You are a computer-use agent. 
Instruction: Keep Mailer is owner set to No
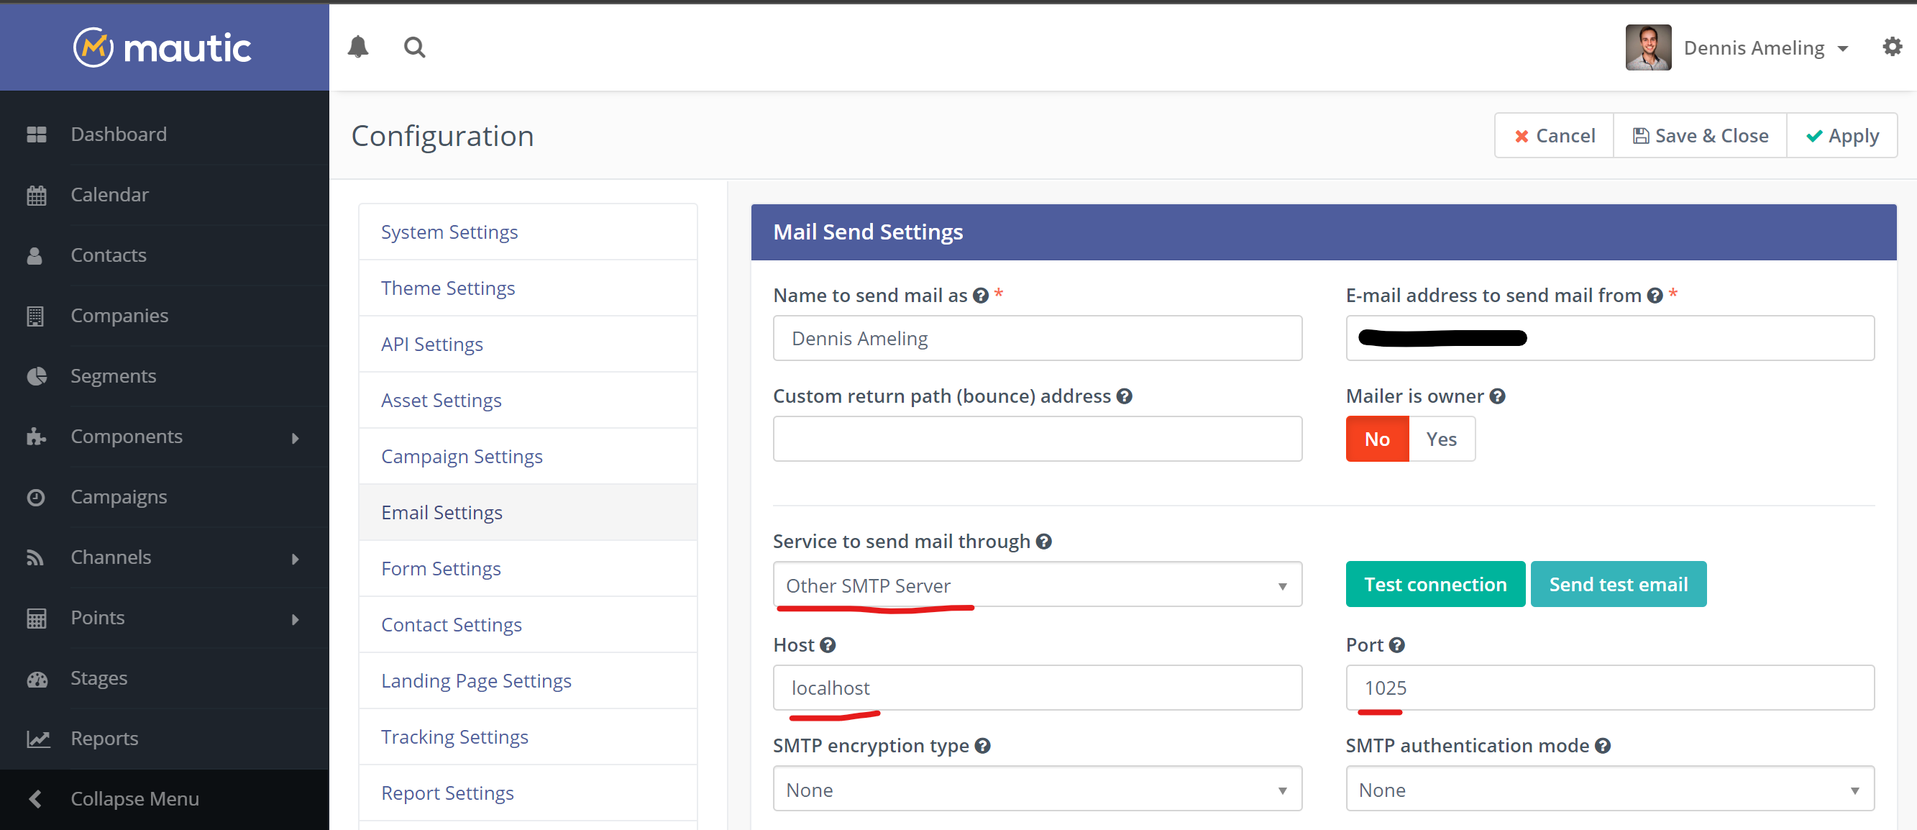pos(1377,439)
